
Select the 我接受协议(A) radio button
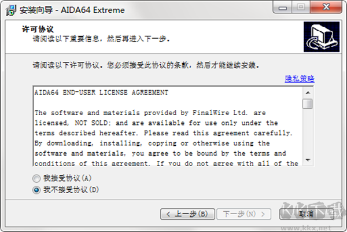(37, 179)
